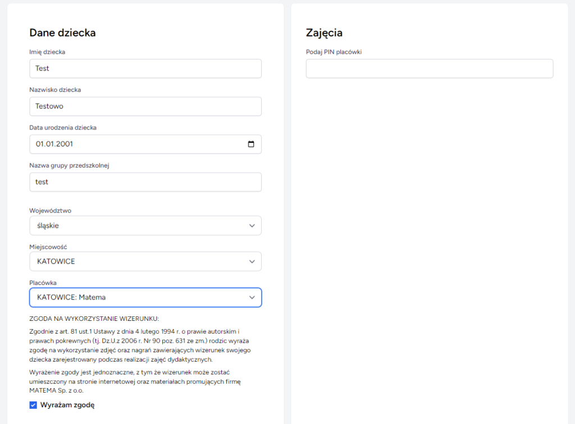The width and height of the screenshot is (575, 424).
Task: Select the day segment of birth date
Action: tap(39, 144)
